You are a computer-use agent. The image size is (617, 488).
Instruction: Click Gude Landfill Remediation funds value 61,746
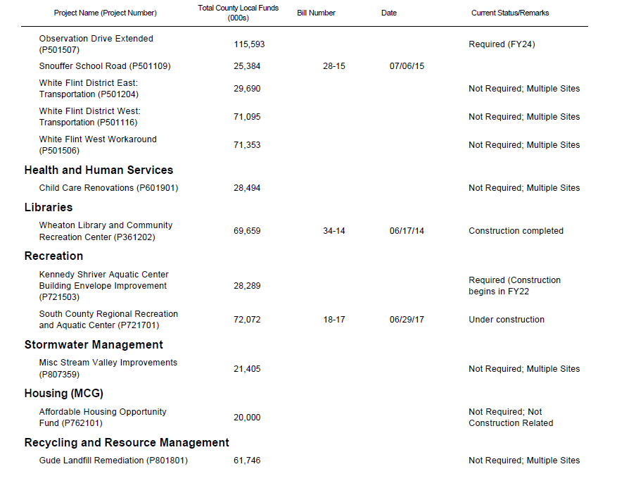[247, 461]
